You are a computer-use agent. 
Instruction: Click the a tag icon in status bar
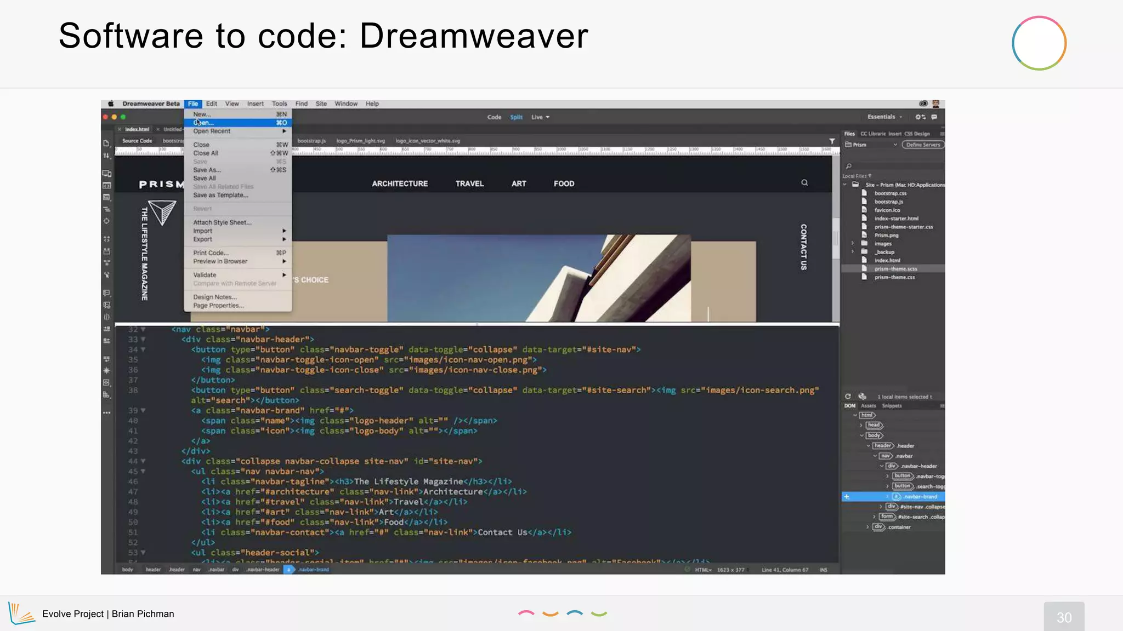pyautogui.click(x=289, y=570)
